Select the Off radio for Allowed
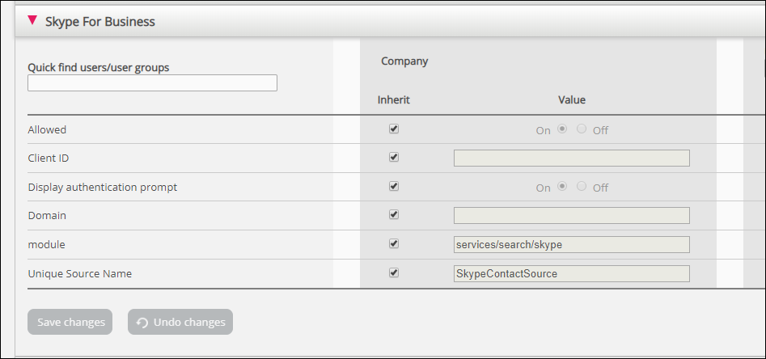This screenshot has height=359, width=766. (582, 129)
